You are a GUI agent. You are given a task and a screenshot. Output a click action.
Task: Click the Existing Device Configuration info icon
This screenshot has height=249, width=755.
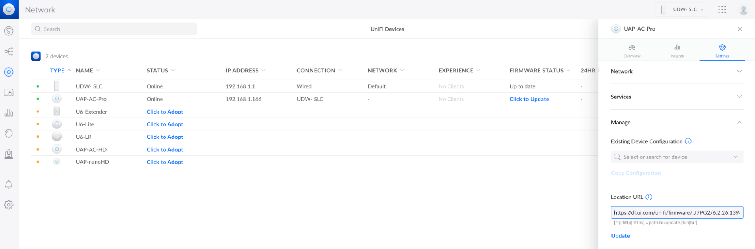(688, 141)
